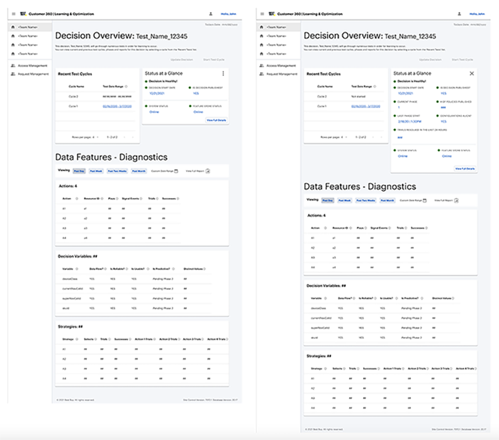Open the hamburger menu in the left mockup
Image resolution: width=499 pixels, height=440 pixels.
(x=14, y=13)
